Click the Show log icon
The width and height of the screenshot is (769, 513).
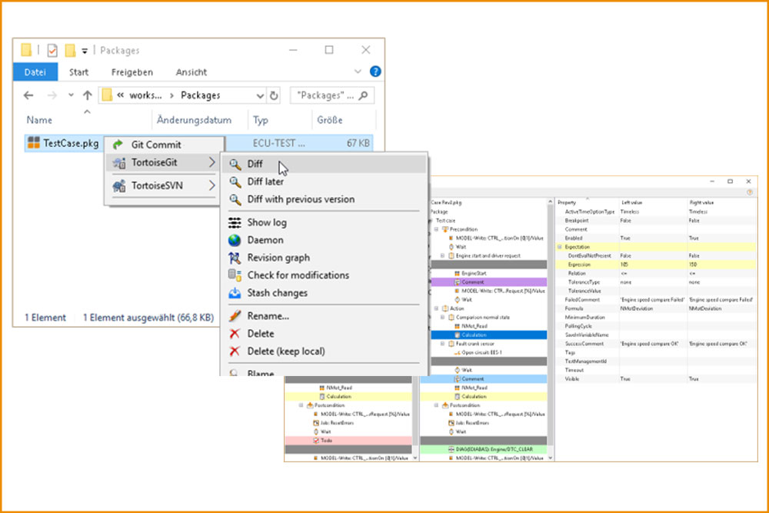coord(235,222)
